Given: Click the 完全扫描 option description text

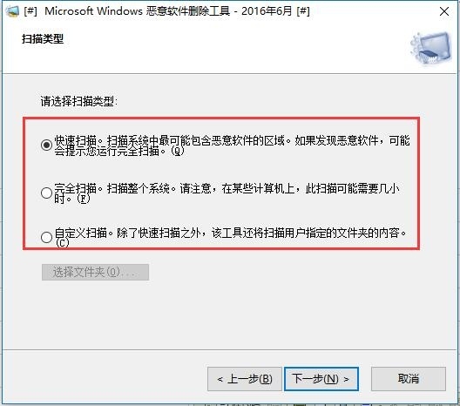Looking at the screenshot, I should click(227, 193).
